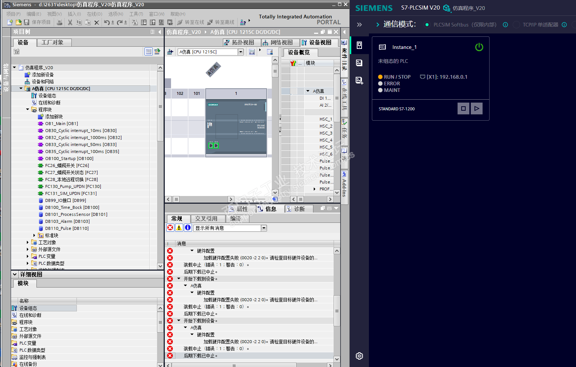
Task: Select the PLCSIM Softbus communication mode
Action: coord(427,25)
